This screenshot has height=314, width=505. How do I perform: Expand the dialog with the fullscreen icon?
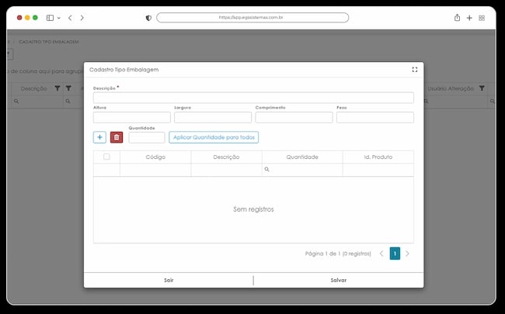click(x=415, y=70)
